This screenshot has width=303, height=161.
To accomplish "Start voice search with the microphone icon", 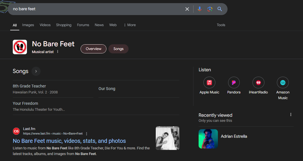I will click(200, 9).
